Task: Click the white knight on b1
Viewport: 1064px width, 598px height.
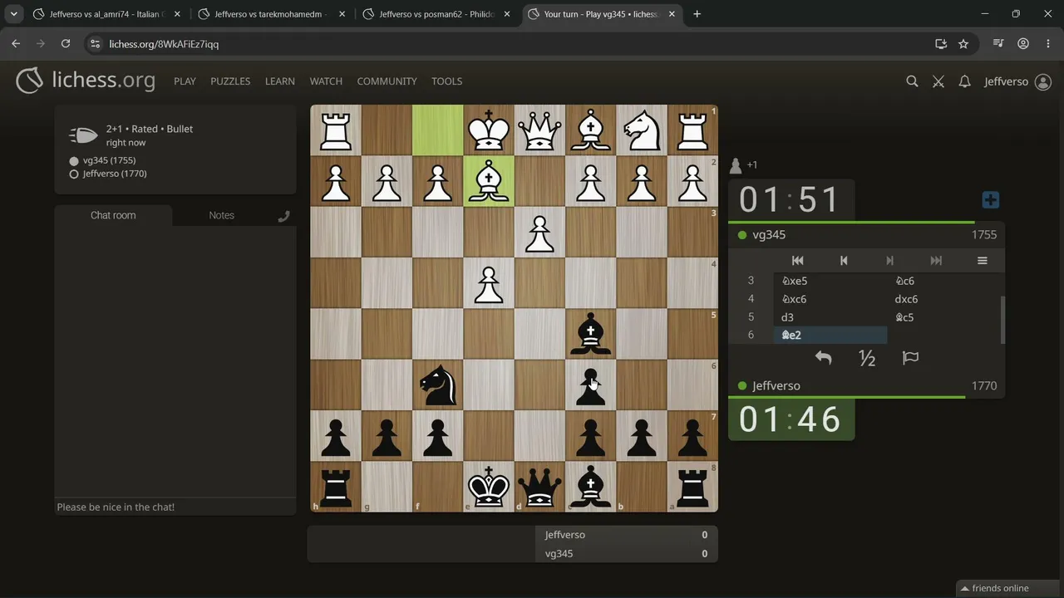Action: pos(642,130)
